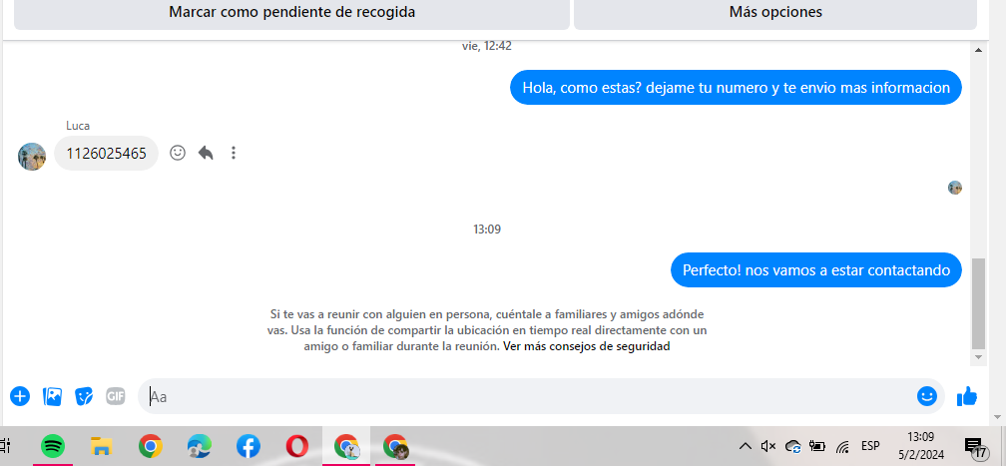Toggle the muted volume icon in tray

768,446
